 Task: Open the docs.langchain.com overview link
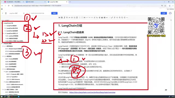(92, 92)
